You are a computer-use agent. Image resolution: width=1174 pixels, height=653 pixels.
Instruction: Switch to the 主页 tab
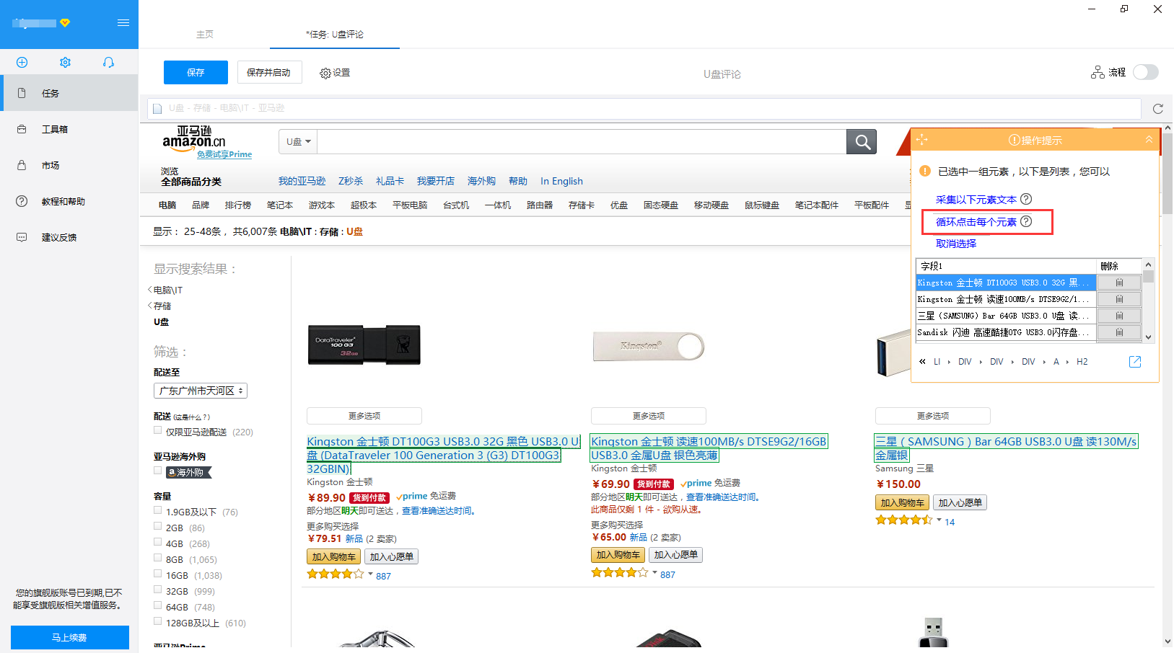tap(205, 34)
